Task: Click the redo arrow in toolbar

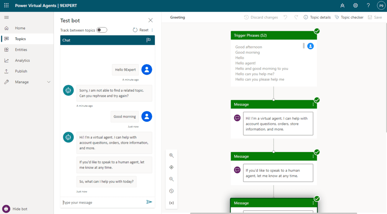Action: pos(296,17)
